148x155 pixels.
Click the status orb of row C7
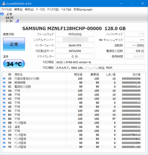pos(4,131)
